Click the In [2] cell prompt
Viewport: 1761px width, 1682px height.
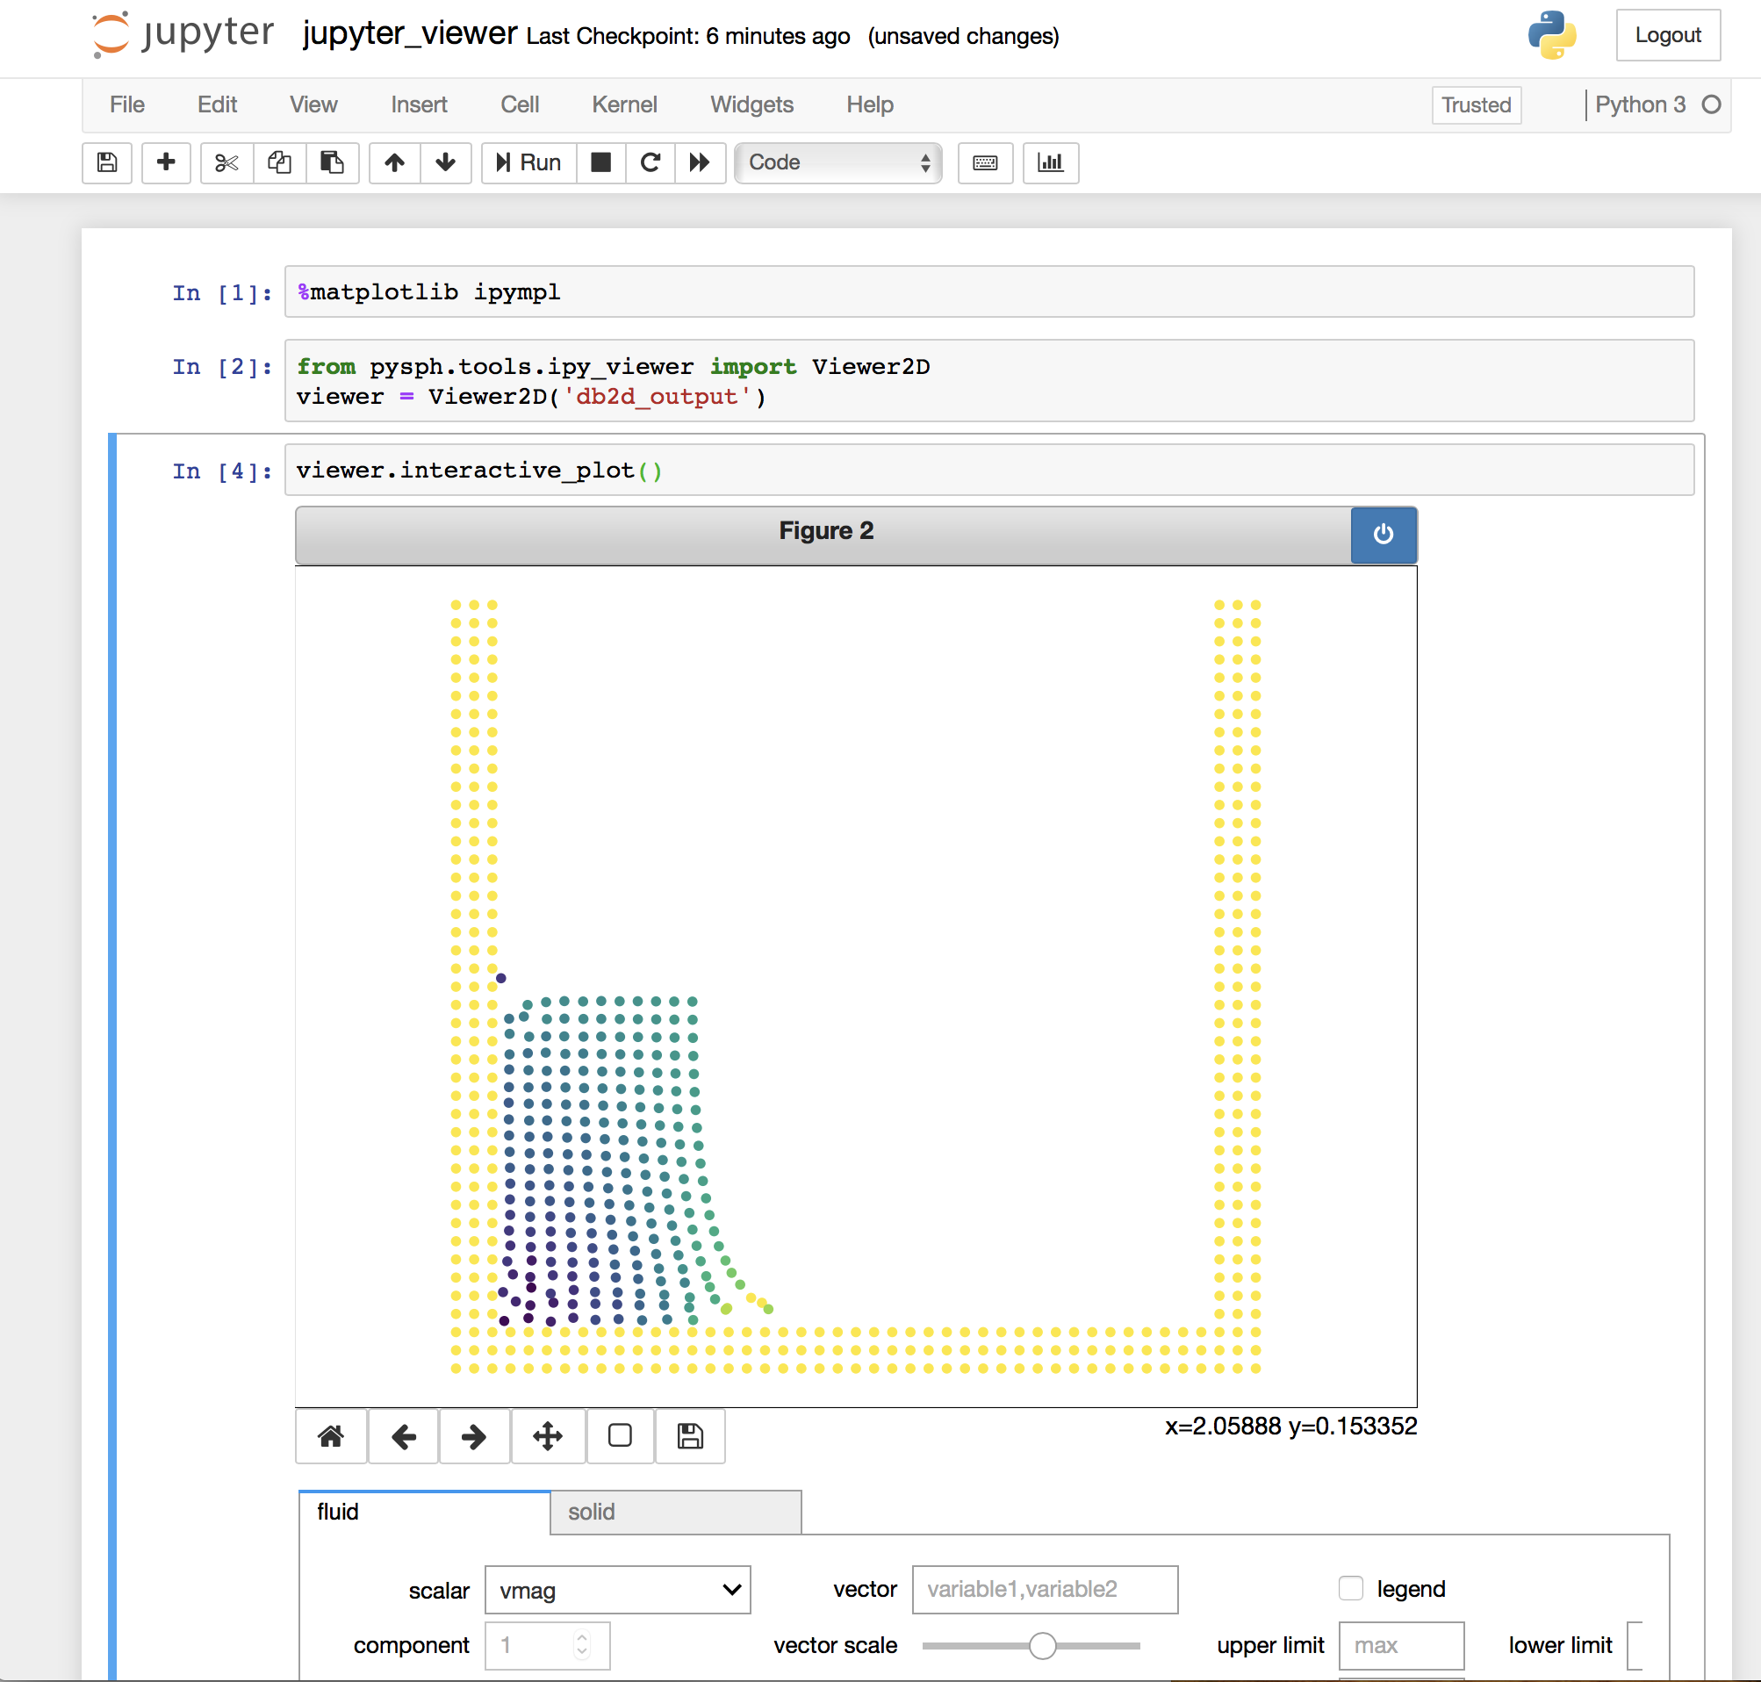tap(222, 367)
